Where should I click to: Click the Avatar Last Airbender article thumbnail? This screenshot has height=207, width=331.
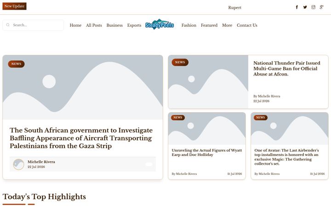290,129
